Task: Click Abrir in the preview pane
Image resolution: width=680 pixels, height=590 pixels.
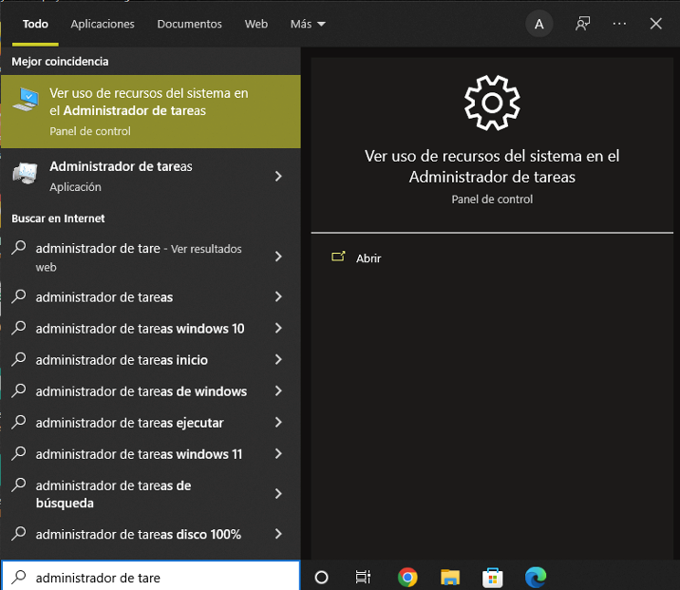Action: (368, 258)
